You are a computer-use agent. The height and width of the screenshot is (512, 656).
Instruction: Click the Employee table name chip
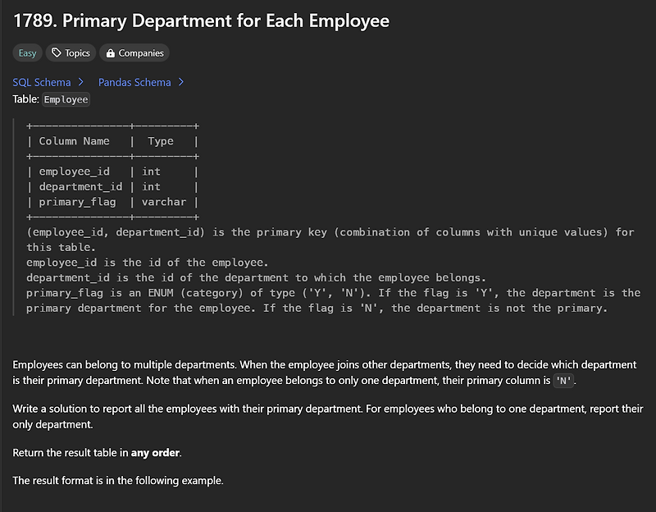[x=66, y=99]
